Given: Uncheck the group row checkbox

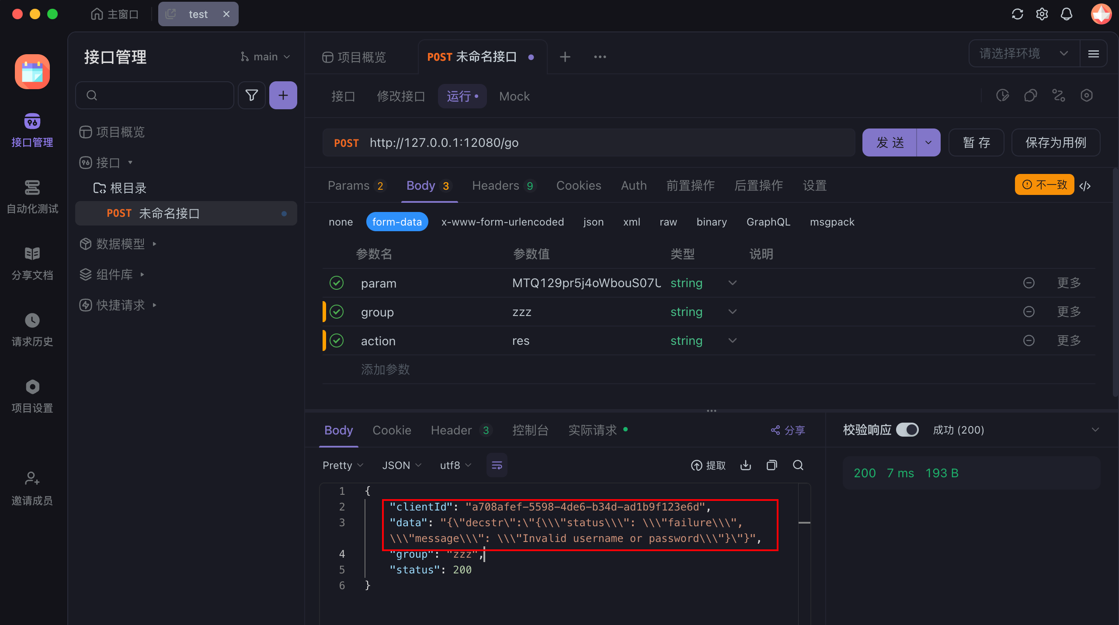Looking at the screenshot, I should point(337,312).
